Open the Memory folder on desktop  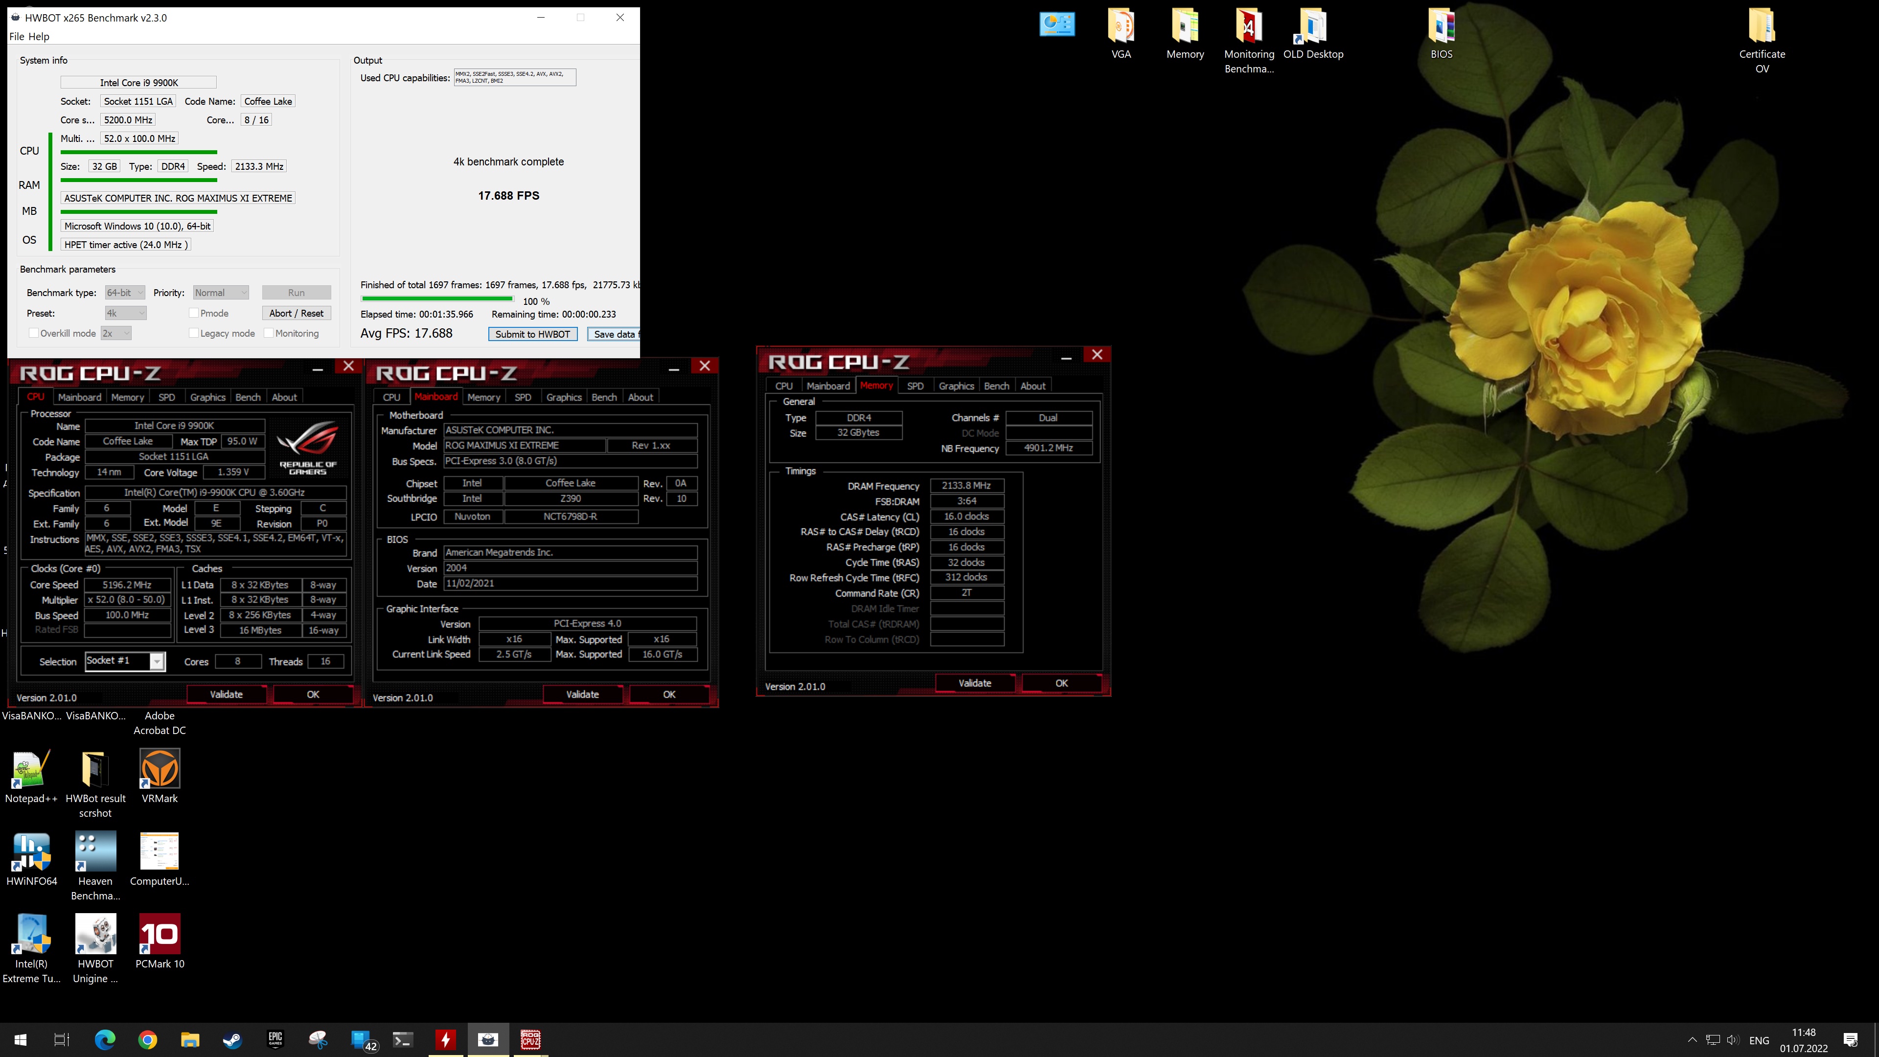click(1185, 34)
